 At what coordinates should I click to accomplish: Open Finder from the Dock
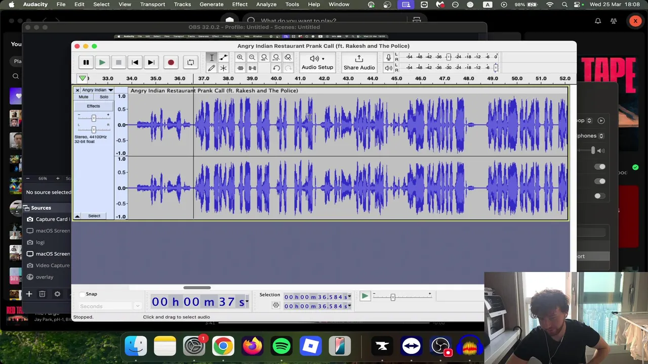(x=136, y=346)
